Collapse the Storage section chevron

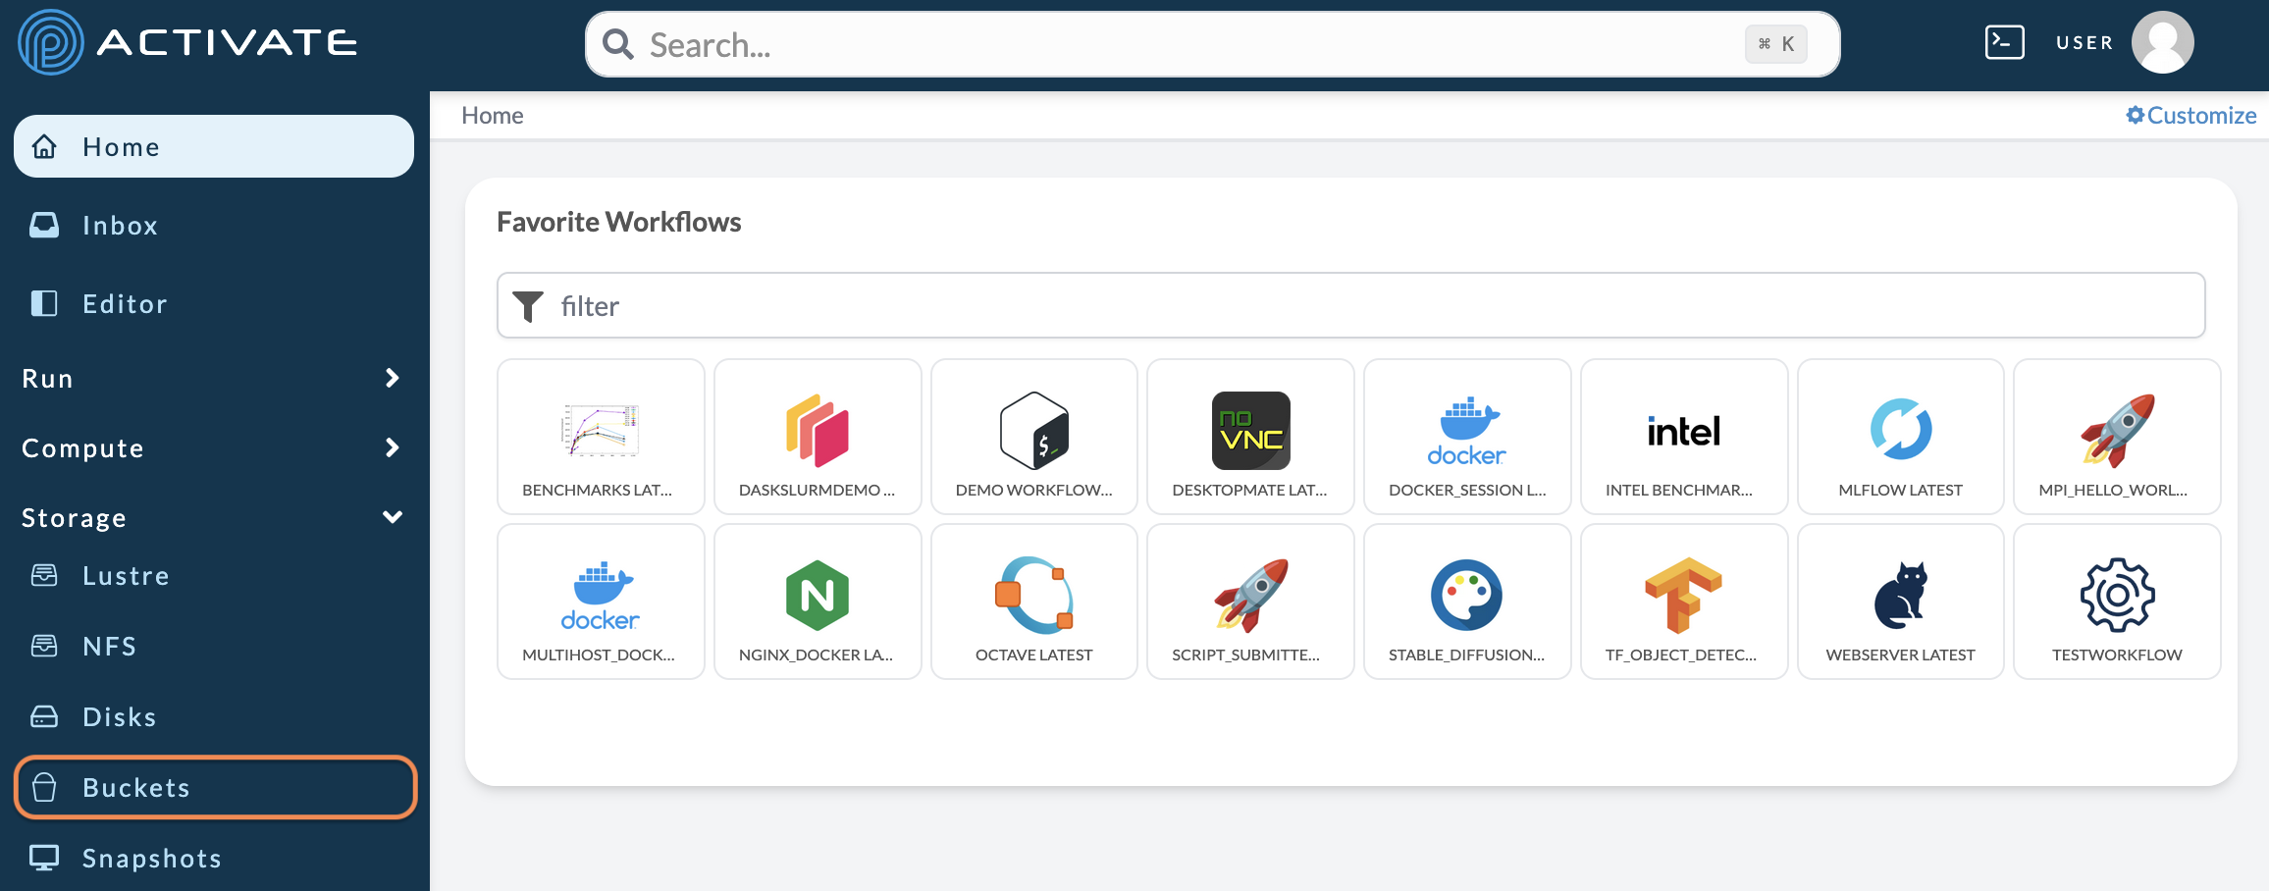tap(393, 517)
